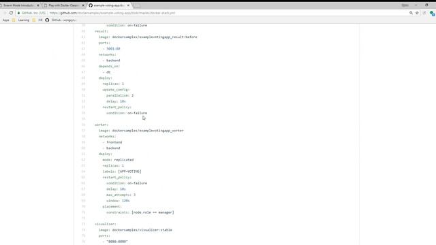Click the examplevotingapp_worker image line
This screenshot has width=436, height=245.
141,130
